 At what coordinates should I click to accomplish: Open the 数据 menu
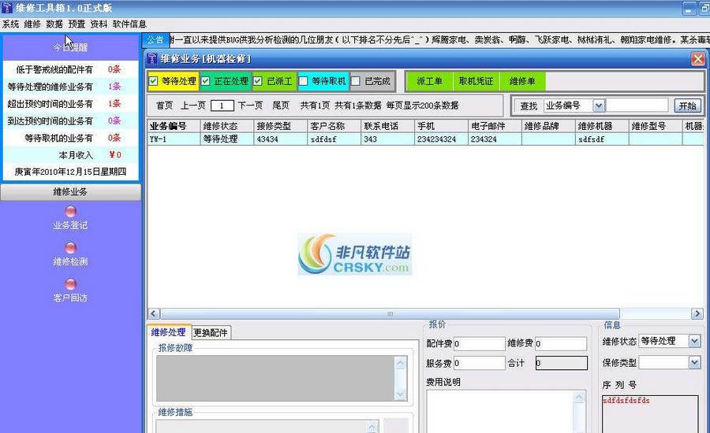(54, 24)
